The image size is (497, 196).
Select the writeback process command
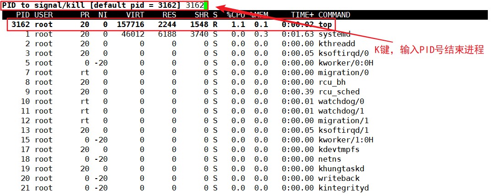[339, 178]
